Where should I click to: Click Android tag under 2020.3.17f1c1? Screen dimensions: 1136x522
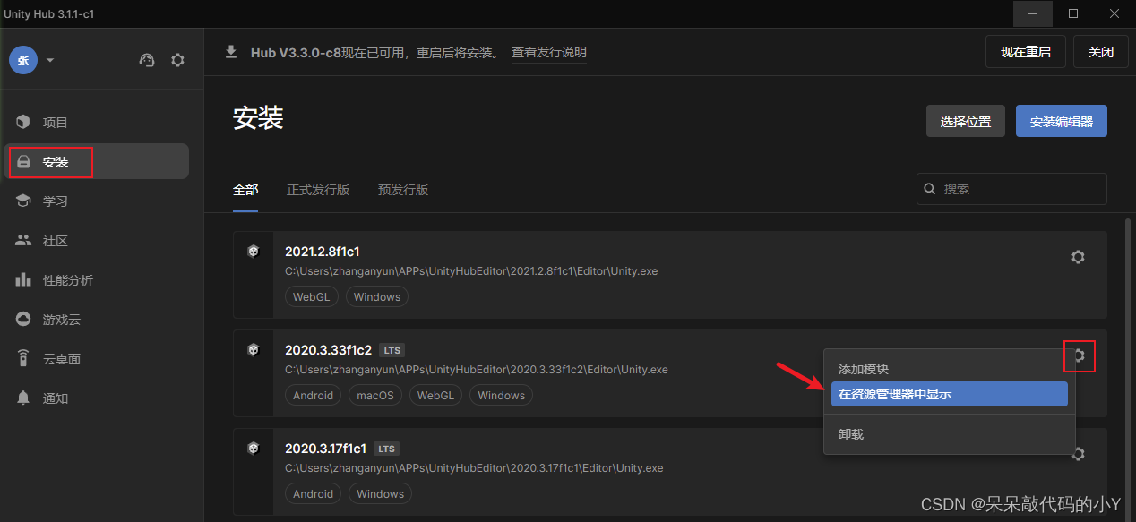tap(314, 494)
